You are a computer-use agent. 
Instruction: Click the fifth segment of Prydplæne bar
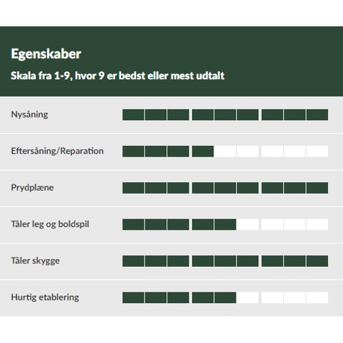pos(225,188)
